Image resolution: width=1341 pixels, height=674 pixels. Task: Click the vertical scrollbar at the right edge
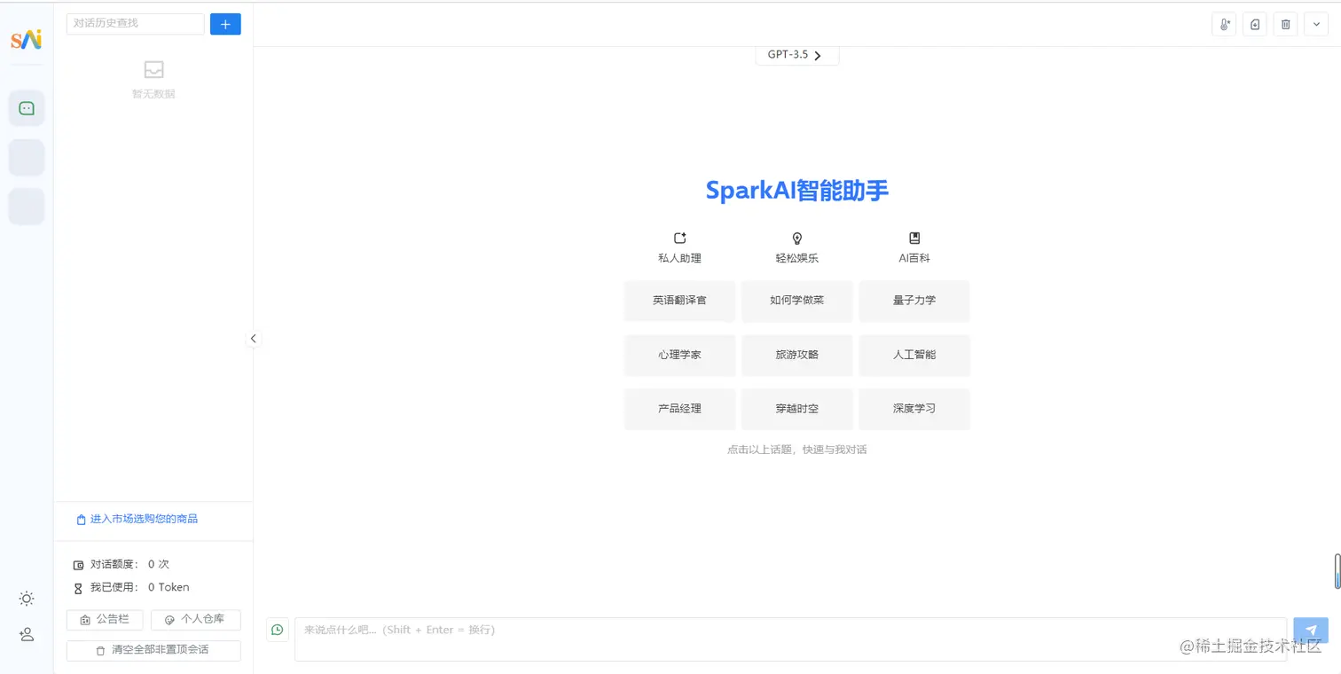pos(1337,571)
